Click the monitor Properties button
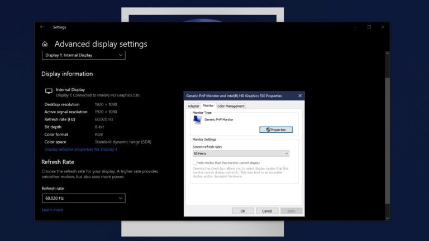 pyautogui.click(x=276, y=129)
